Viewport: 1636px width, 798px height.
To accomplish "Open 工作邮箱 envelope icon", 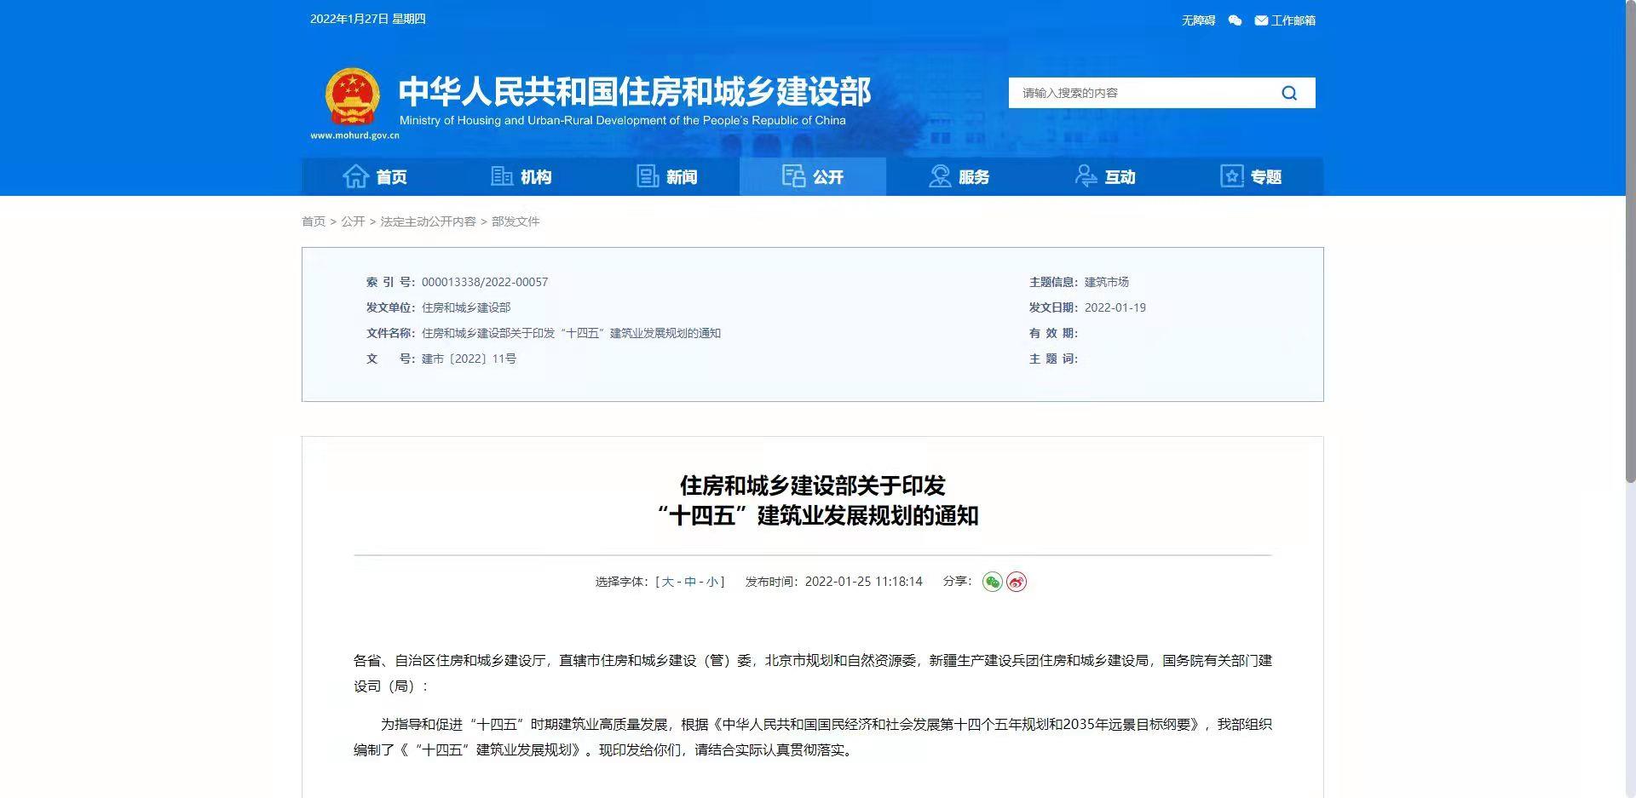I will coord(1261,20).
